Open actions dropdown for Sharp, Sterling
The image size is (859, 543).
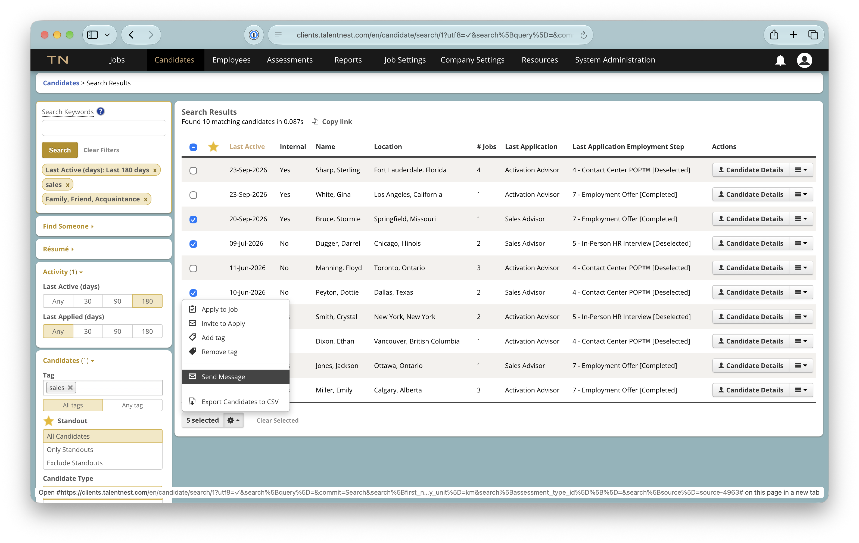point(801,170)
